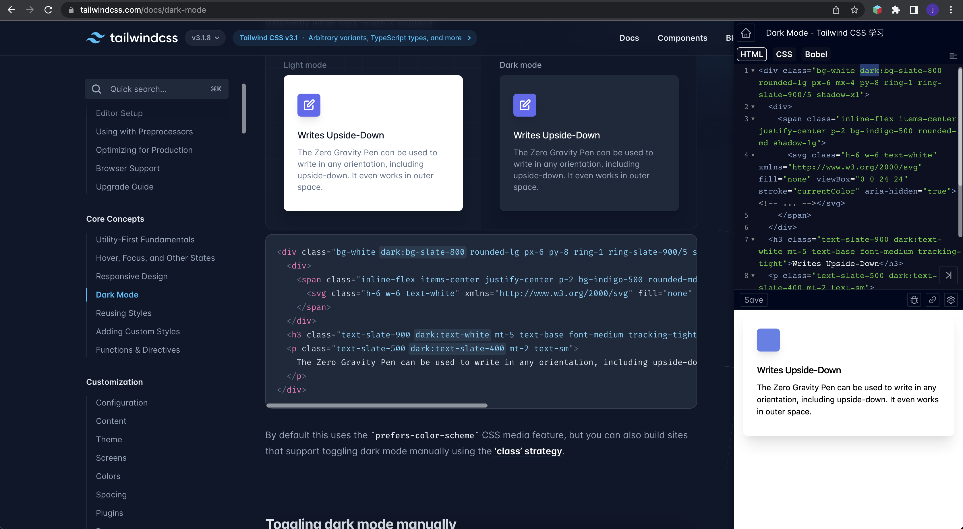This screenshot has height=529, width=963.
Task: Click the indigo square in preview pane
Action: point(768,340)
